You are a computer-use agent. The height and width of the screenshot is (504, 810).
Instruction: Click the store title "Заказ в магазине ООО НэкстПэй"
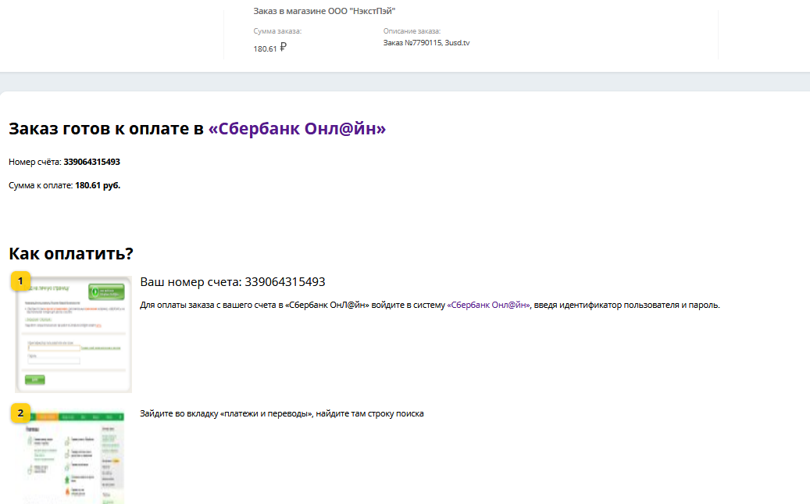click(324, 11)
